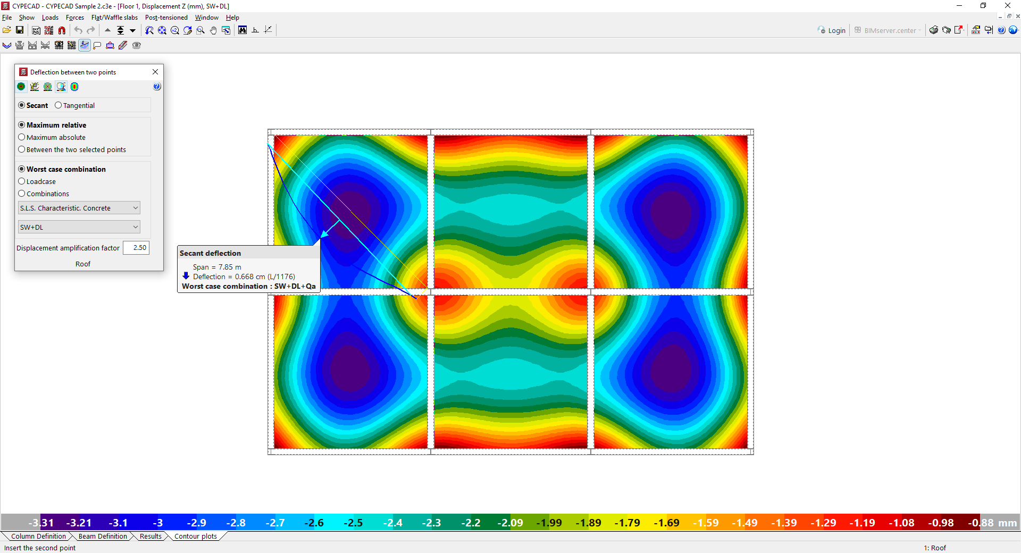
Task: Switch to the Contour plots tab
Action: (x=196, y=536)
